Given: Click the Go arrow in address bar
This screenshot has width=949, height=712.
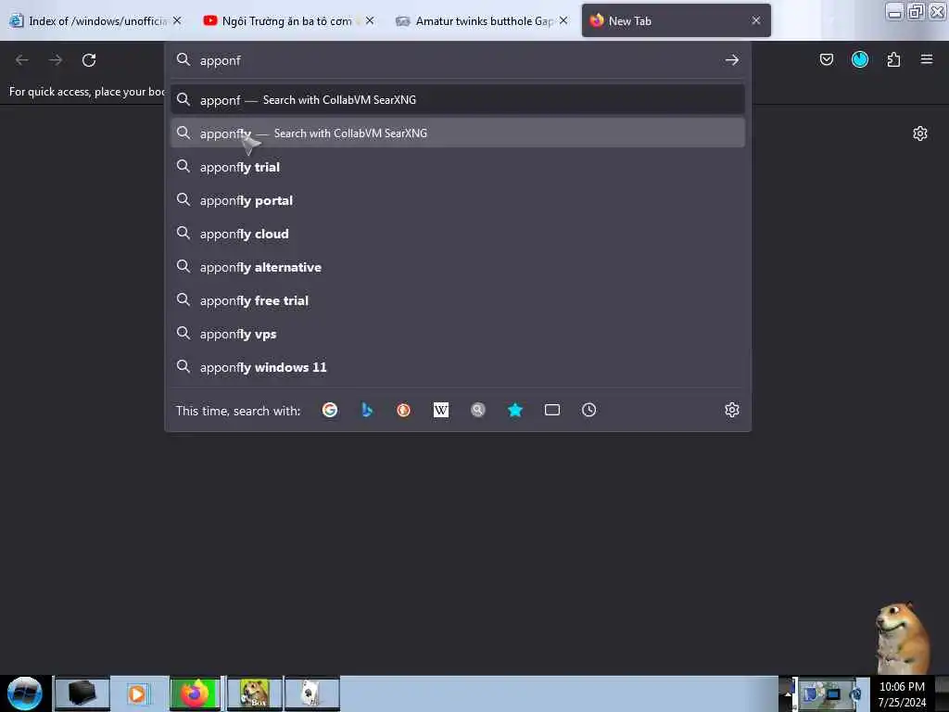Looking at the screenshot, I should (732, 60).
